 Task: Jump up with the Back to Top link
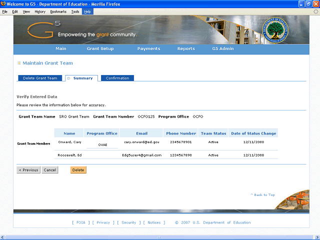click(262, 194)
